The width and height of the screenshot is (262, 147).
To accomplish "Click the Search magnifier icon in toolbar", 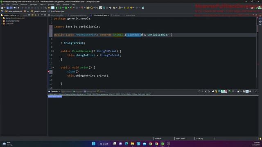I will [92, 8].
